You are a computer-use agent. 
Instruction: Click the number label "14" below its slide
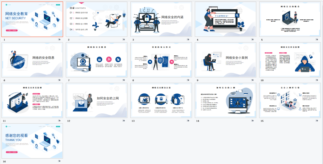[198, 121]
